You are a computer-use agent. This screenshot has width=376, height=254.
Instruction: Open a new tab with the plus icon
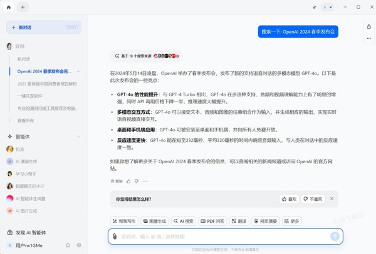point(23,8)
